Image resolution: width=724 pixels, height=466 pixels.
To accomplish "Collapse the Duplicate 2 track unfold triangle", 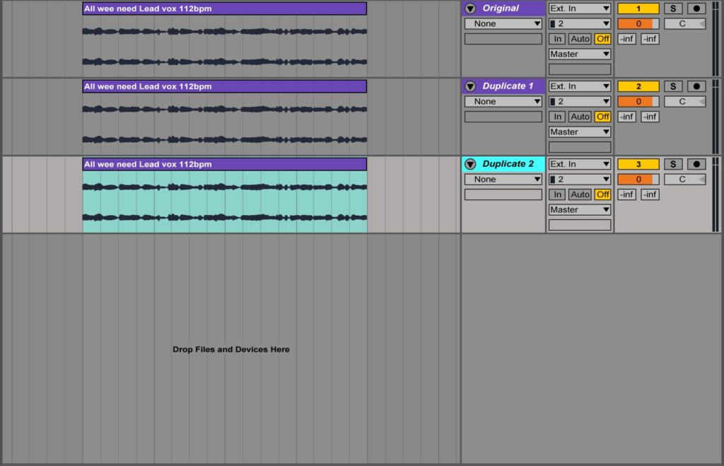I will 470,164.
